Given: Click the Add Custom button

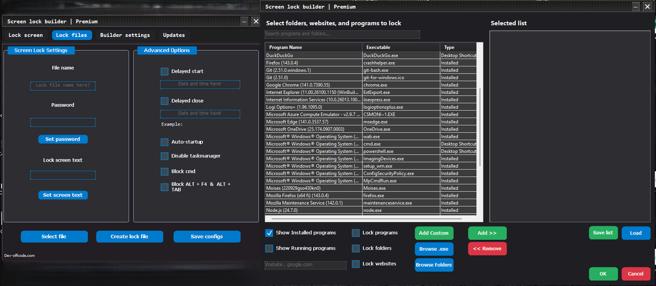Looking at the screenshot, I should click(x=434, y=233).
